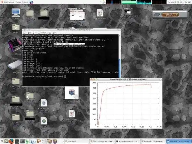The height and width of the screenshot is (144, 192).
Task: Open the screenshot camera launcher in bottom panel
Action: 6,141
